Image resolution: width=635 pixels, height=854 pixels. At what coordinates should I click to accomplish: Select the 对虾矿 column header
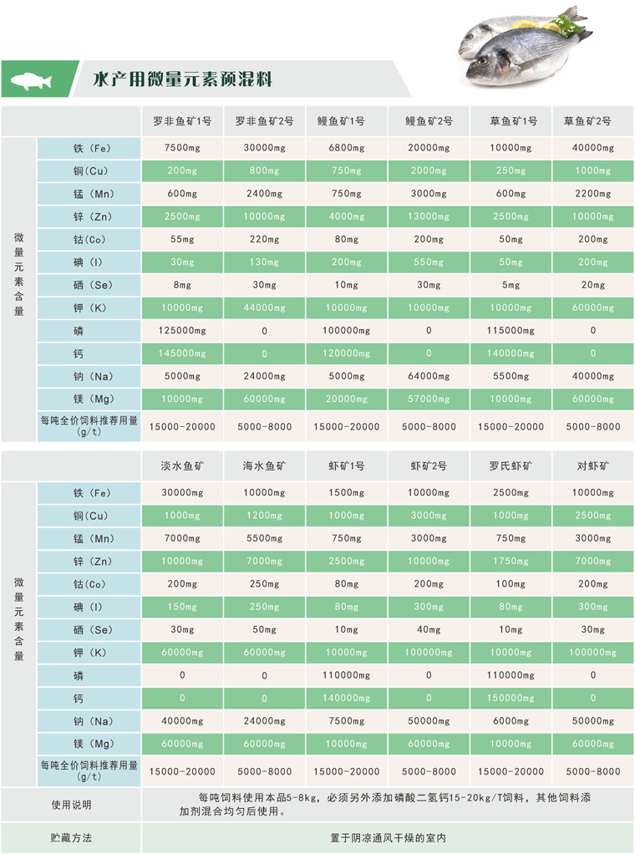click(x=592, y=465)
